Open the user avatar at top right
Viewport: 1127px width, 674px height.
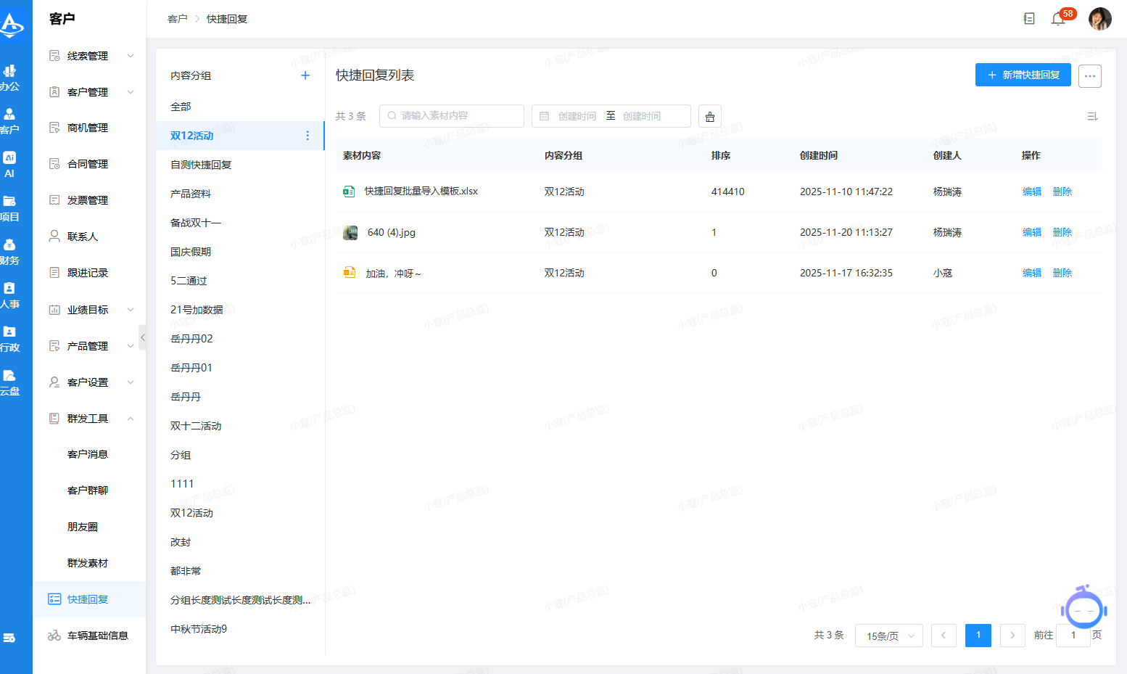1099,19
